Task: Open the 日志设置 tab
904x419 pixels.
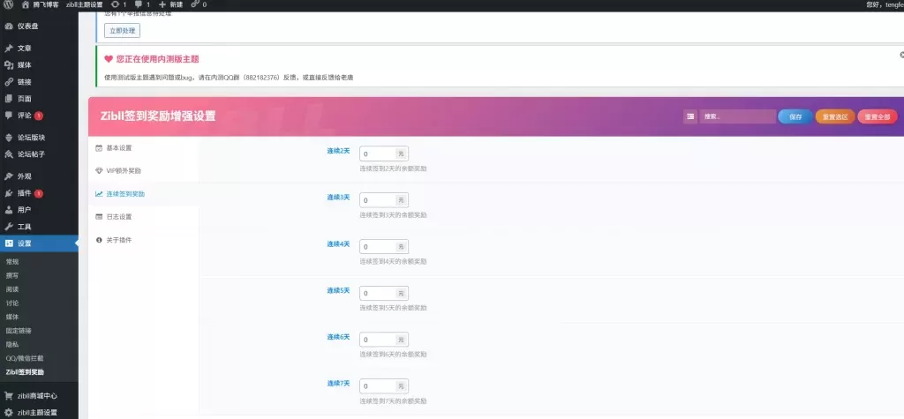Action: 118,216
